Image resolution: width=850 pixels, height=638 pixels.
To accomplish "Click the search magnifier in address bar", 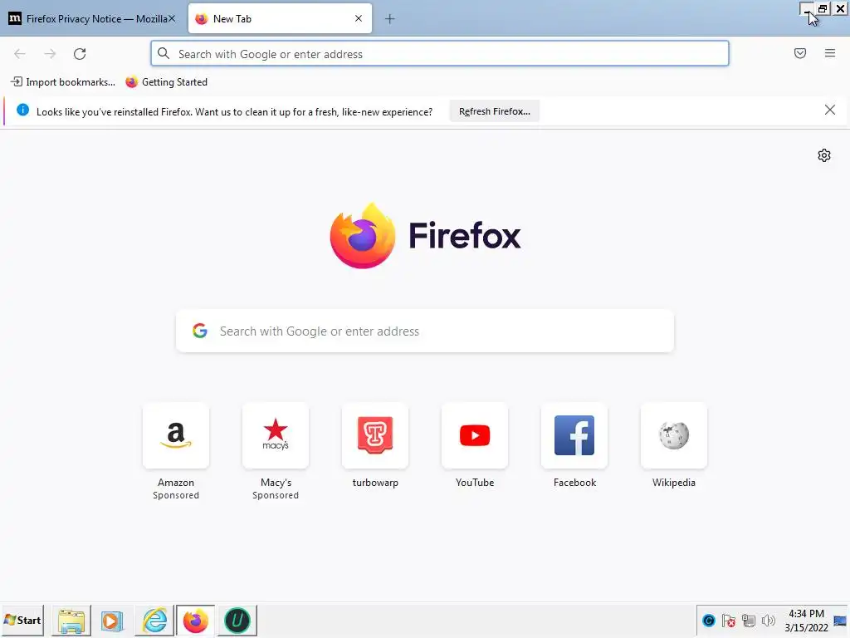I will click(x=164, y=53).
